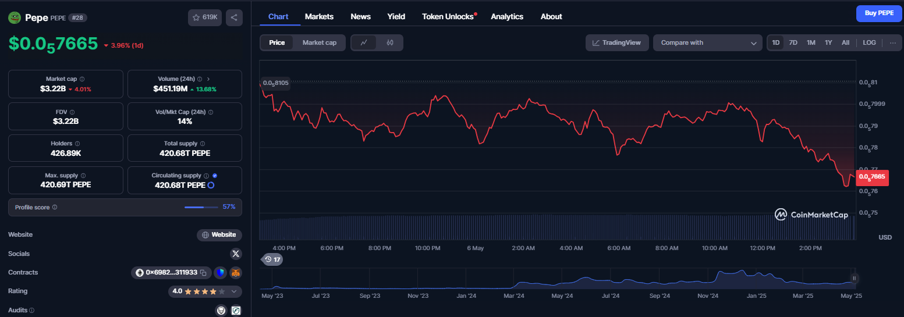The height and width of the screenshot is (317, 904).
Task: Open the Analytics tab
Action: tap(507, 16)
